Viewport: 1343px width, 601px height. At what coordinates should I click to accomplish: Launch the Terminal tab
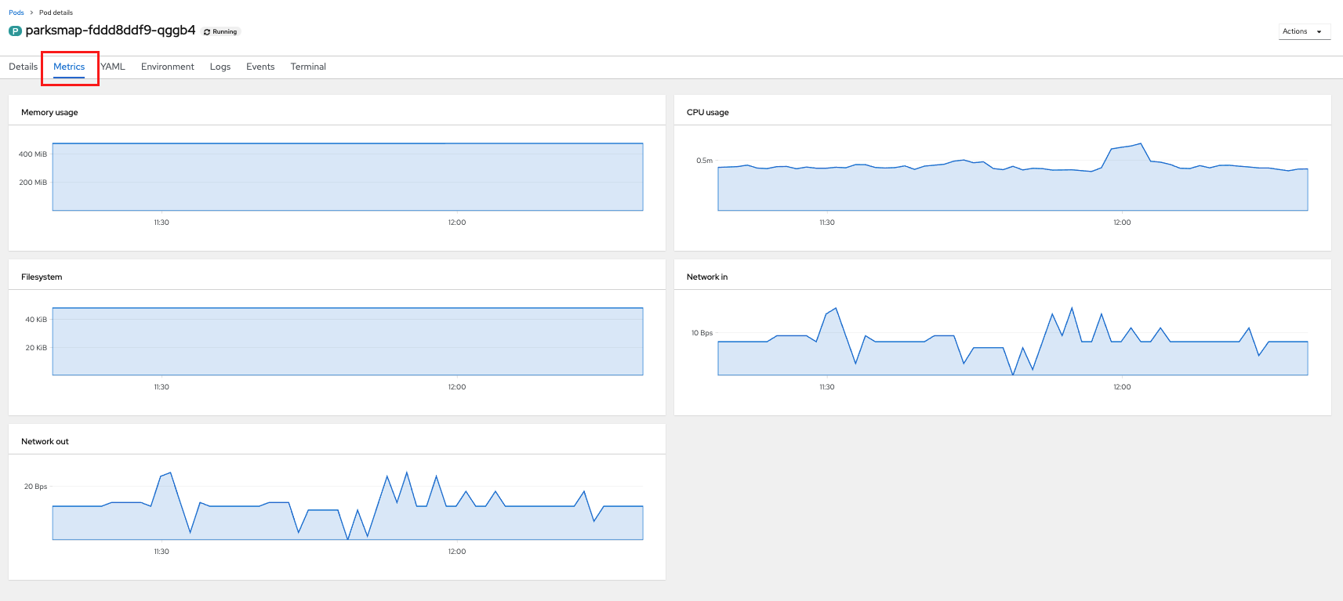tap(308, 67)
